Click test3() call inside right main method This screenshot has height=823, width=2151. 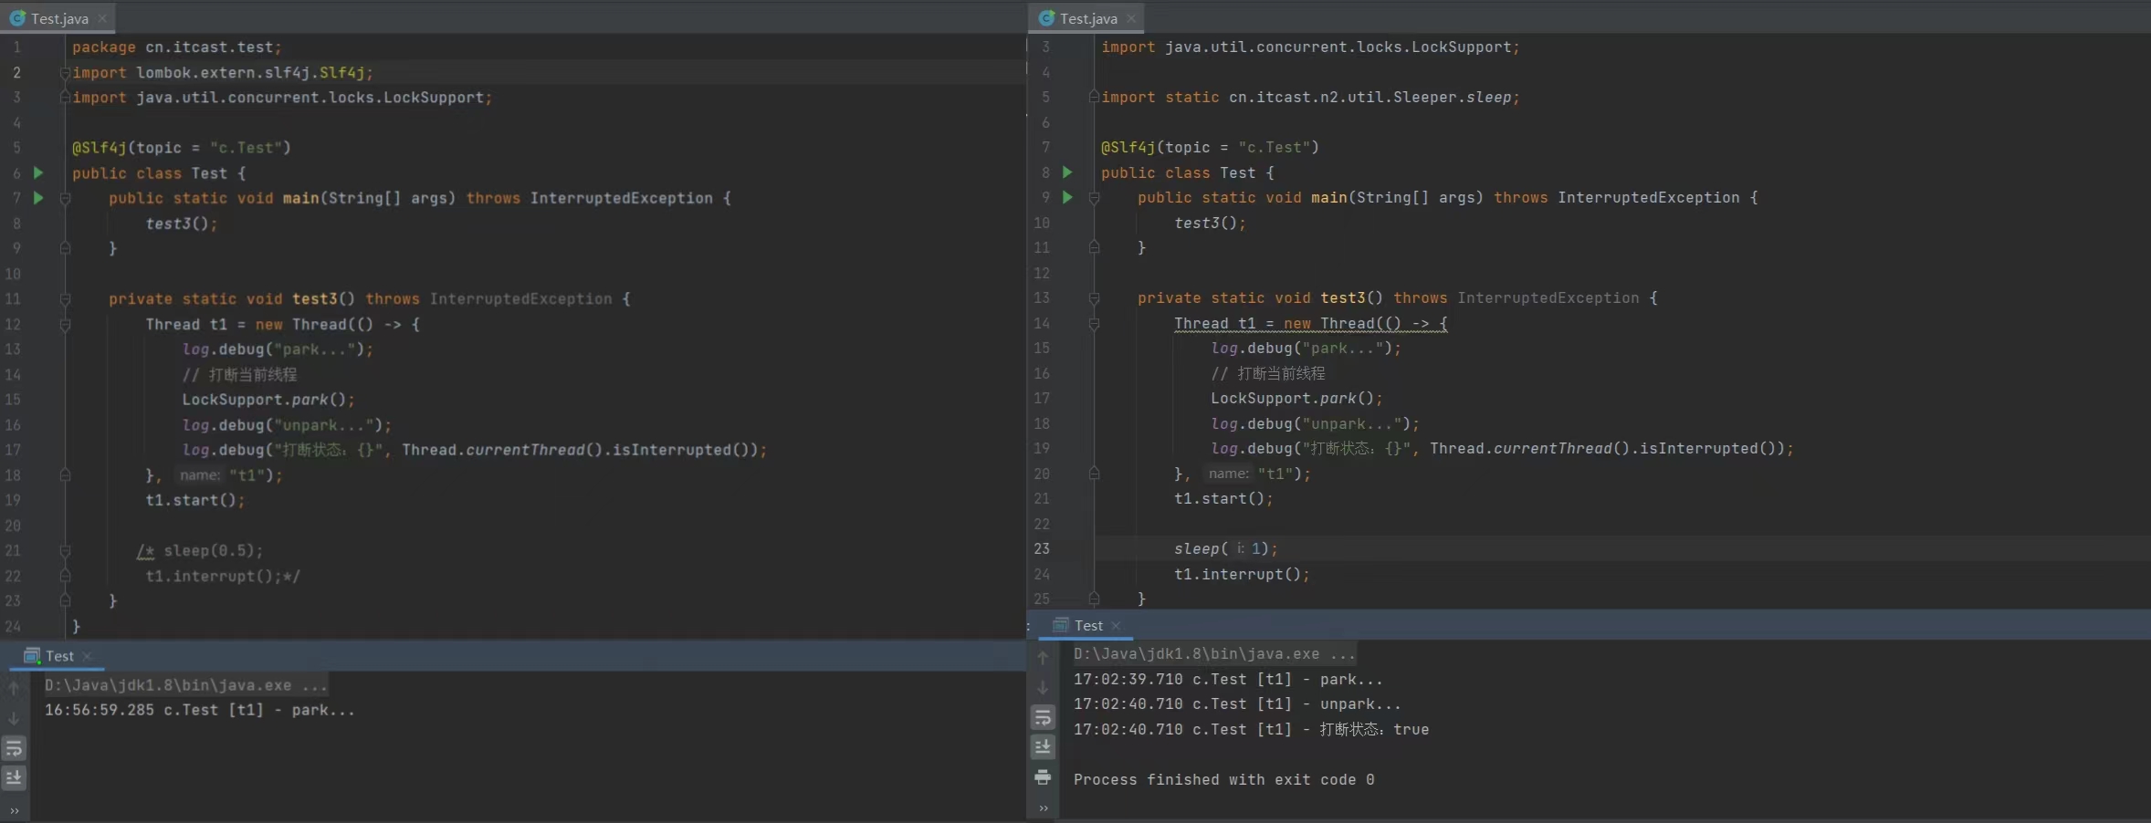tap(1210, 223)
